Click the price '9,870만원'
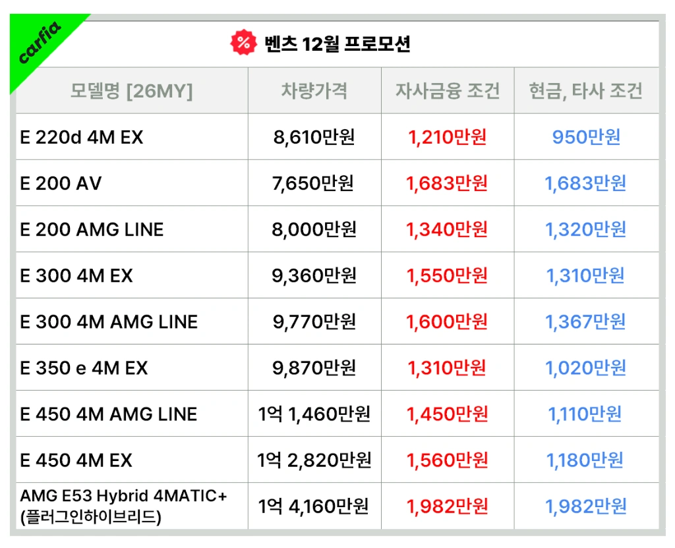The width and height of the screenshot is (675, 548). [x=314, y=368]
